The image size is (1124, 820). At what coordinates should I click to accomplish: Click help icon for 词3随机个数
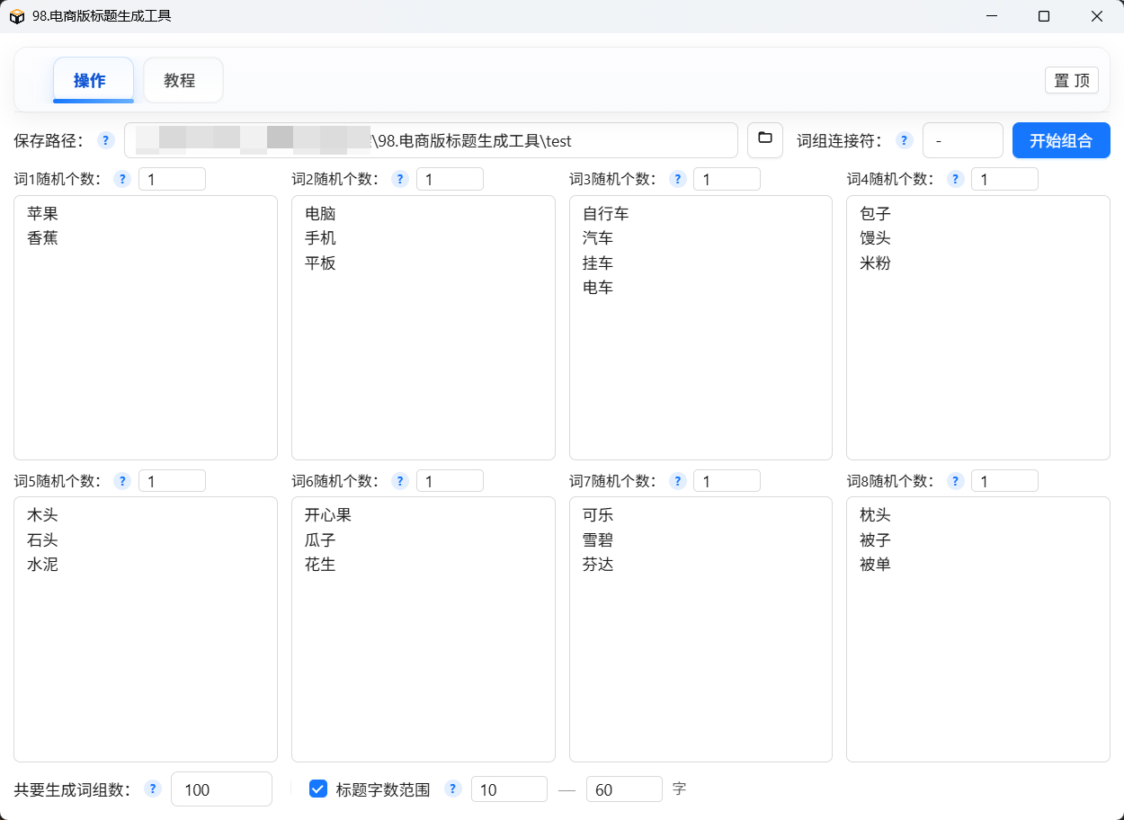click(x=678, y=179)
